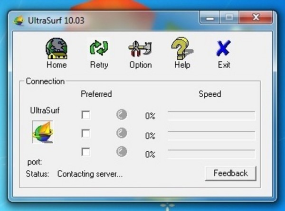Click the Home label text

click(x=57, y=65)
